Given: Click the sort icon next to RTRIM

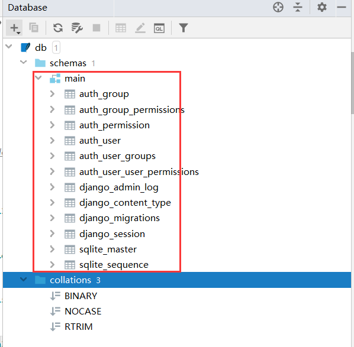Looking at the screenshot, I should (55, 326).
